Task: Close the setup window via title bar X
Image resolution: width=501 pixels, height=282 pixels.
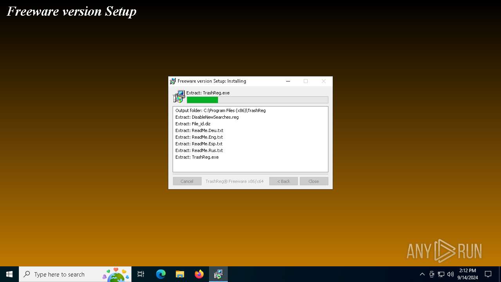Action: tap(324, 81)
